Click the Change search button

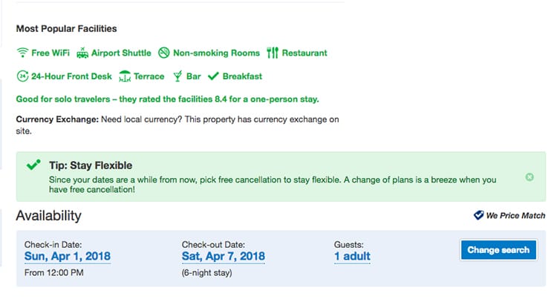498,250
